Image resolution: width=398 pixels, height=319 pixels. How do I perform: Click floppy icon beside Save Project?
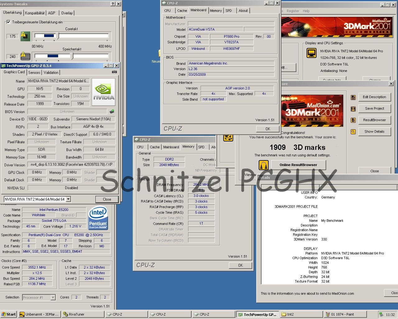pyautogui.click(x=353, y=109)
